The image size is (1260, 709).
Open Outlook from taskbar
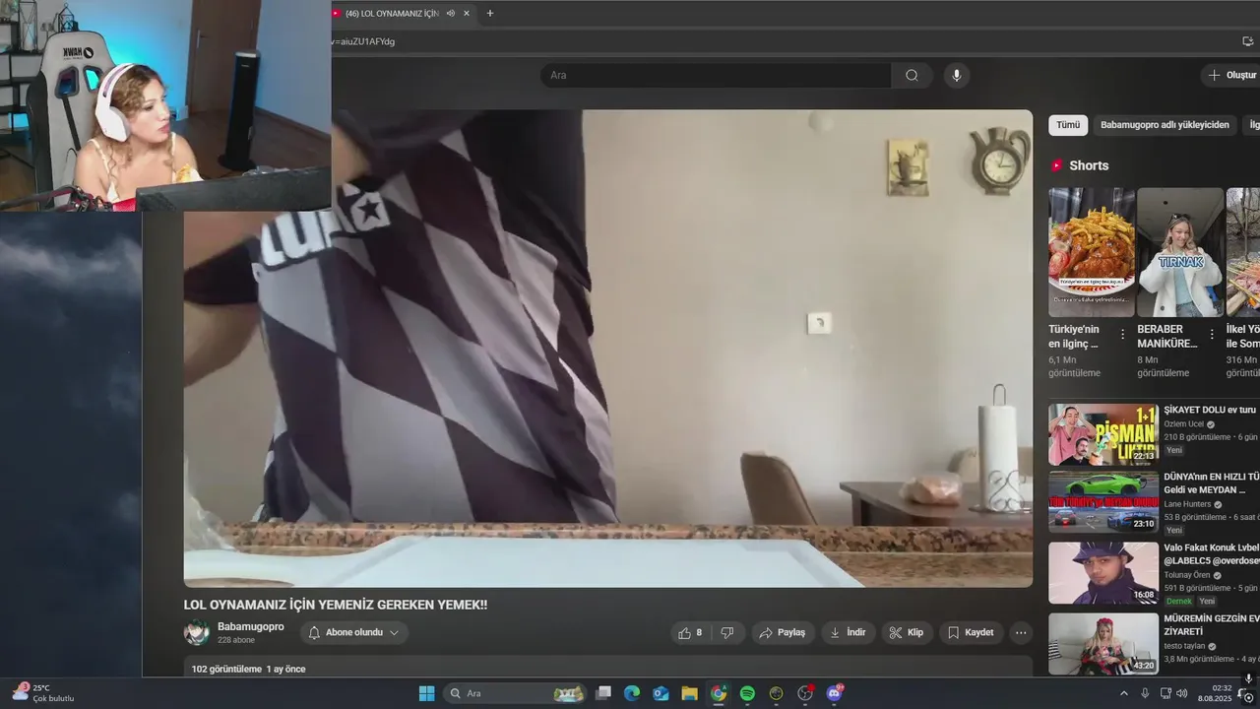661,693
